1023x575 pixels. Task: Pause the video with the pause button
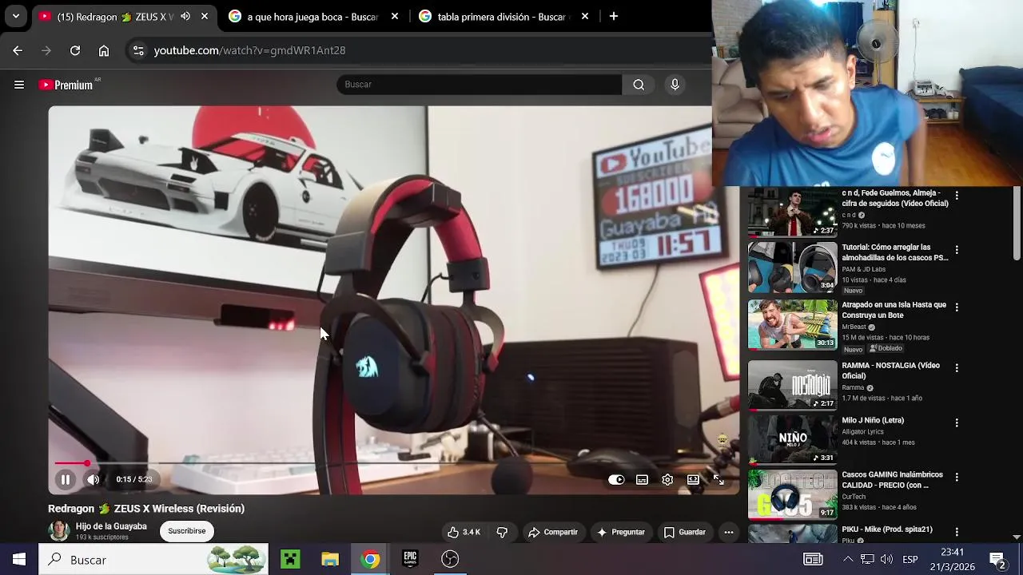[x=66, y=479]
